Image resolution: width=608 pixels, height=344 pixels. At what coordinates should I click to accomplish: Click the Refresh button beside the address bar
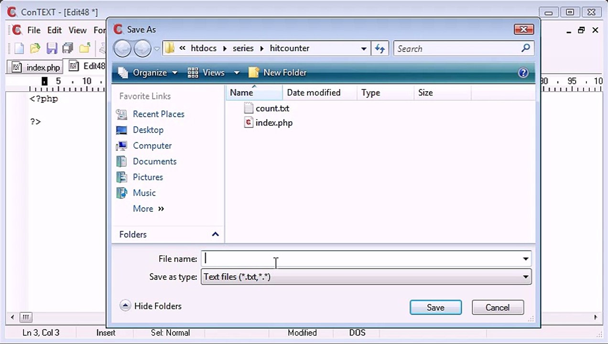(x=380, y=48)
